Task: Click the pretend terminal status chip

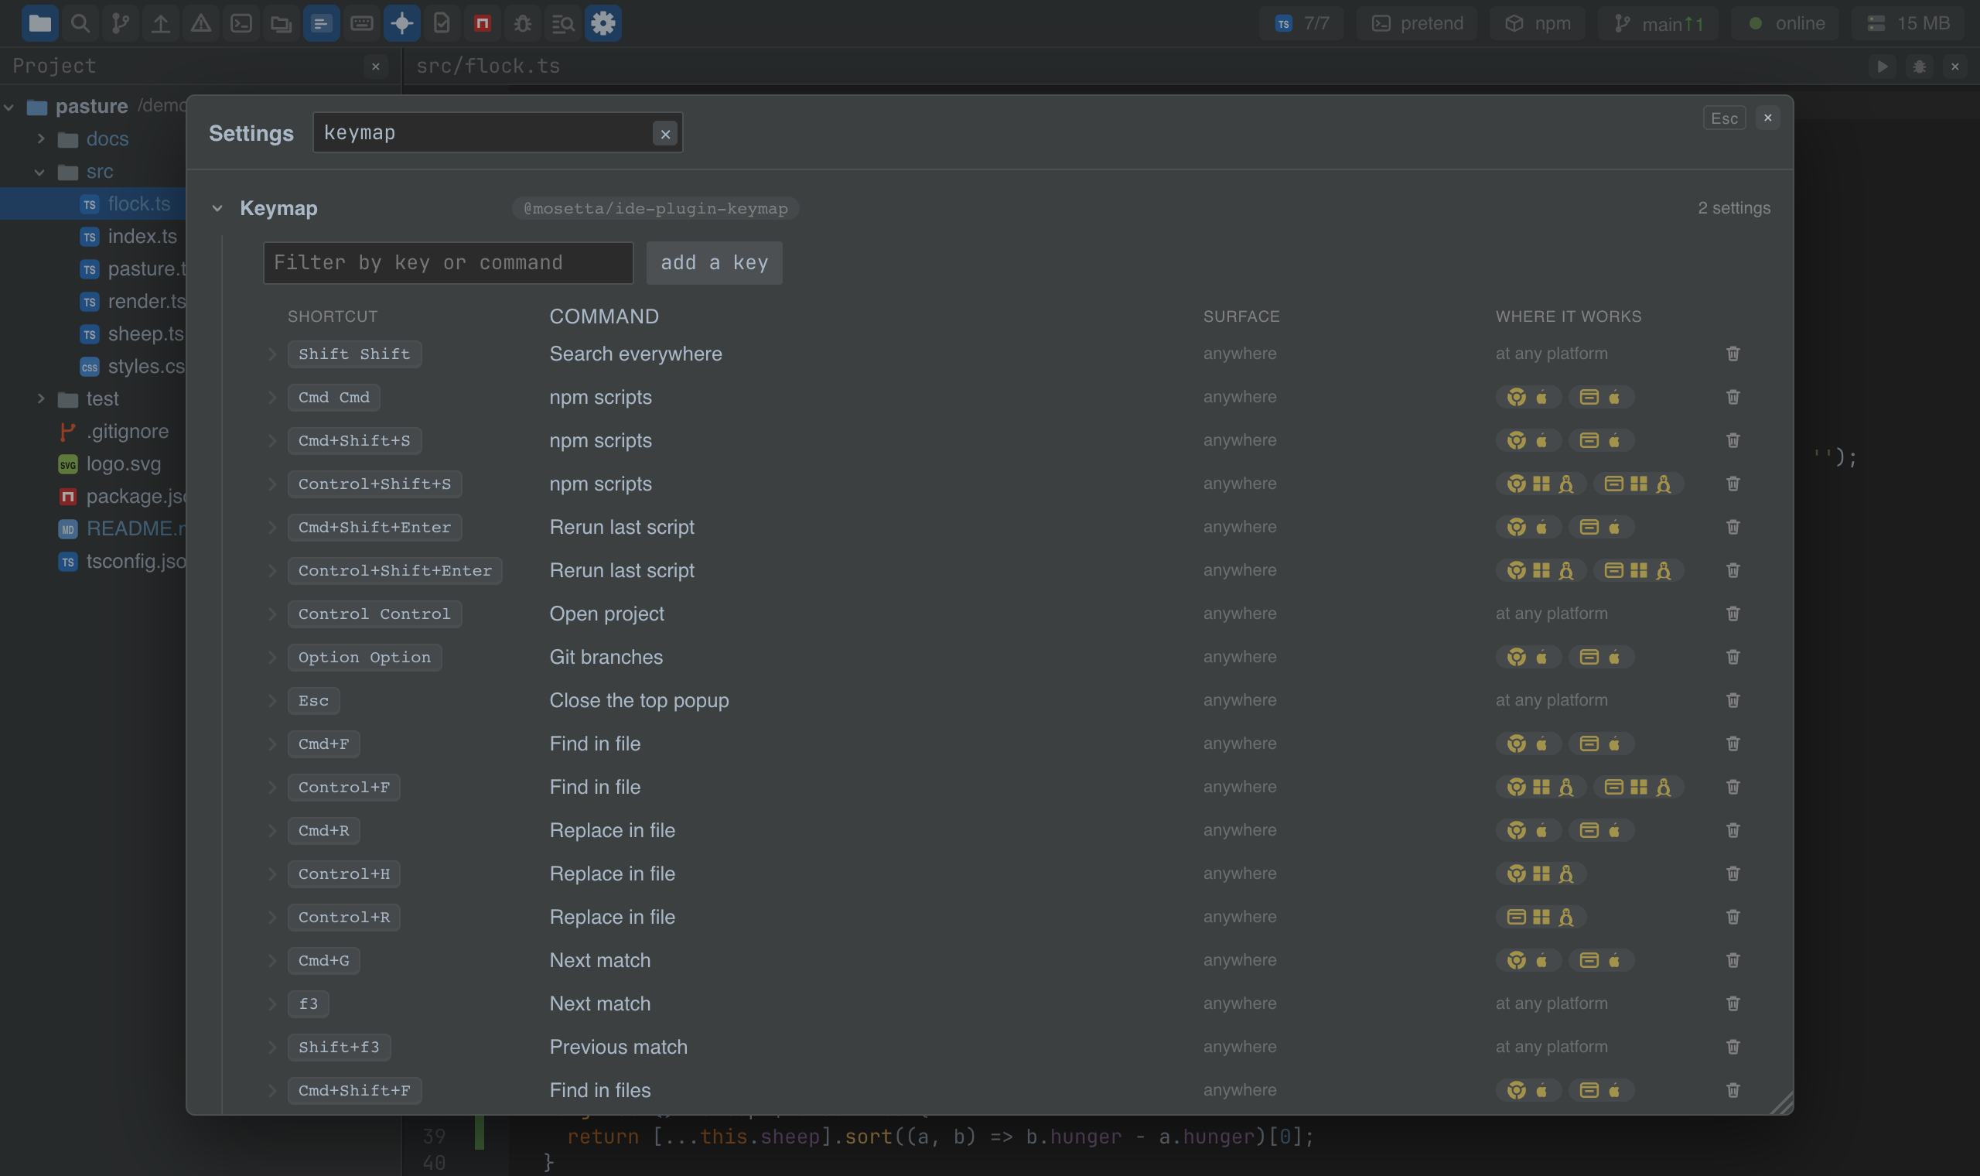Action: pos(1417,23)
